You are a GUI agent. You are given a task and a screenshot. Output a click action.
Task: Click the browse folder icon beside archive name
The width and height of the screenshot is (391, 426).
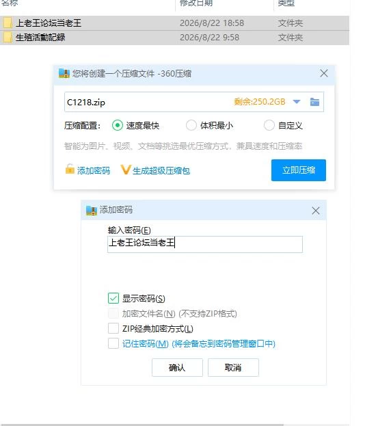[x=314, y=102]
